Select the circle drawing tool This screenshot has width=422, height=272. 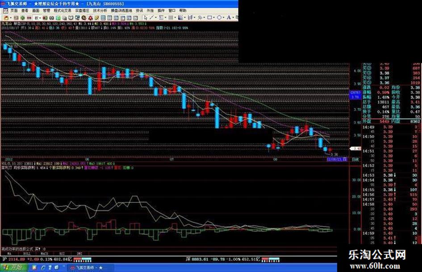tap(219, 18)
